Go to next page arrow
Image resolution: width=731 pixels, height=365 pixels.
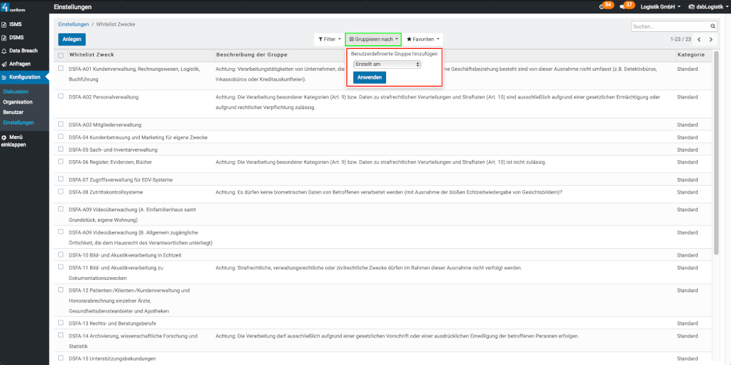(x=712, y=40)
